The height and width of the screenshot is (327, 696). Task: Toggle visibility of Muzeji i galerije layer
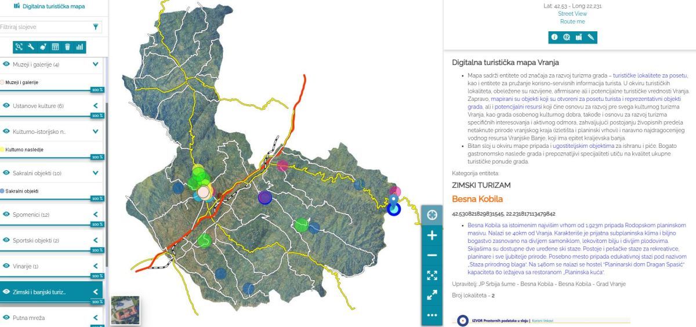[x=6, y=64]
